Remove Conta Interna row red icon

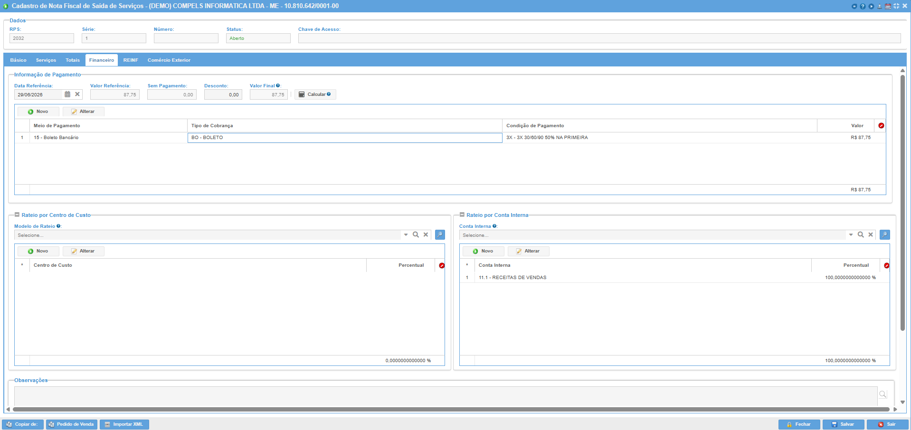tap(886, 265)
